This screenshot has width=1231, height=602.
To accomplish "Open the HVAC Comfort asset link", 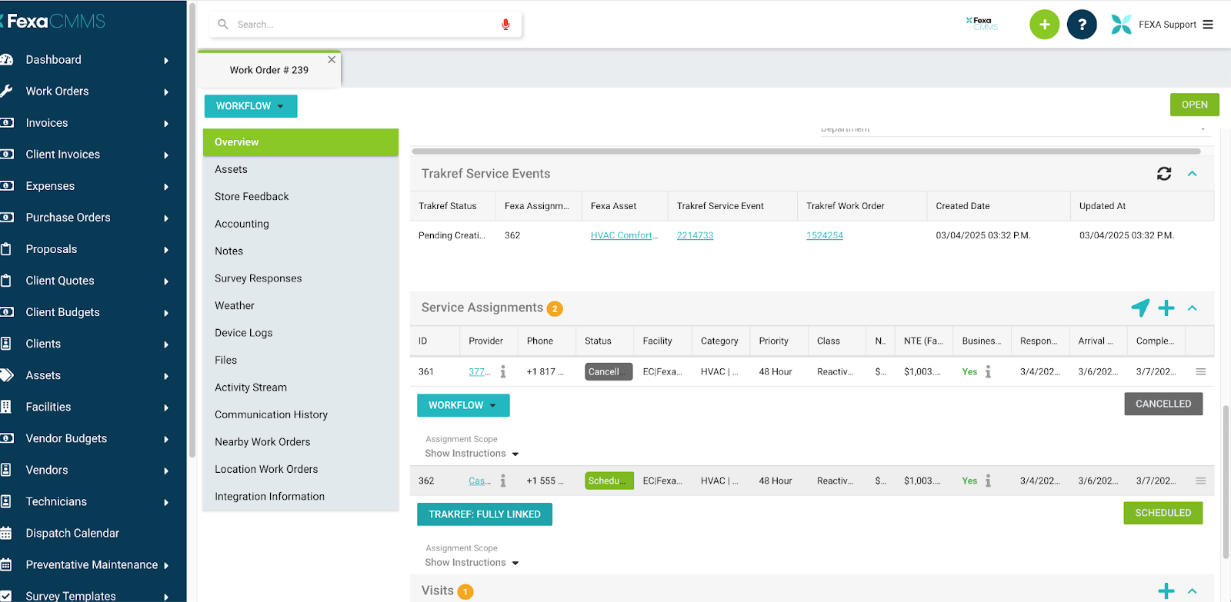I will click(624, 235).
